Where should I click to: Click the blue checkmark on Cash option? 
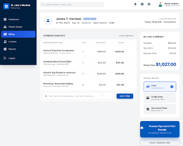coord(172,87)
